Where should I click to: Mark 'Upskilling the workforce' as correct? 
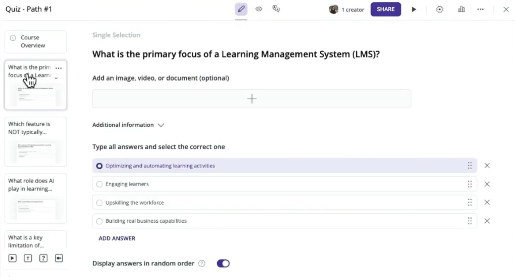pyautogui.click(x=99, y=202)
